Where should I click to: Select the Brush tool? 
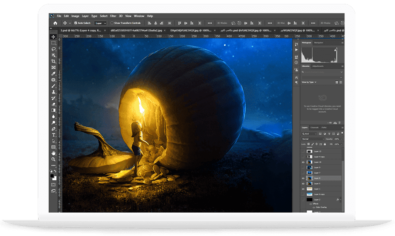point(53,86)
